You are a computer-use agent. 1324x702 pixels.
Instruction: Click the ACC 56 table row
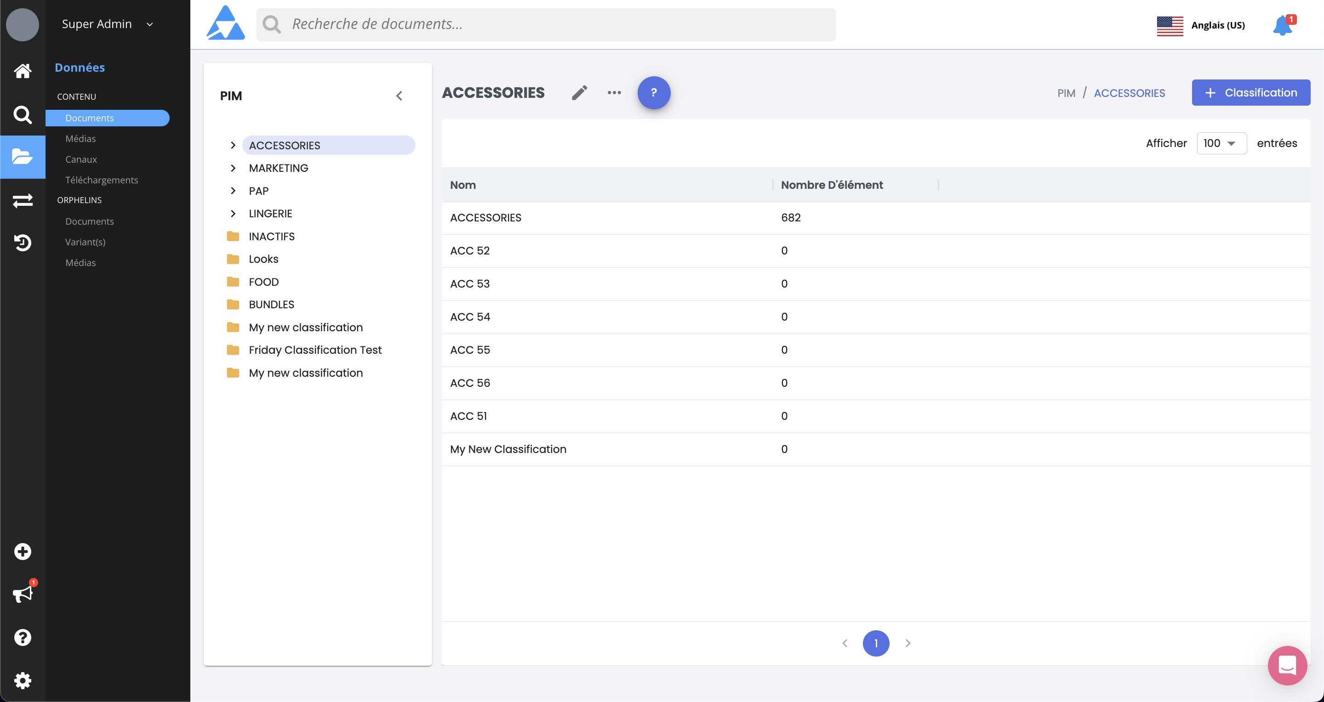pos(876,383)
